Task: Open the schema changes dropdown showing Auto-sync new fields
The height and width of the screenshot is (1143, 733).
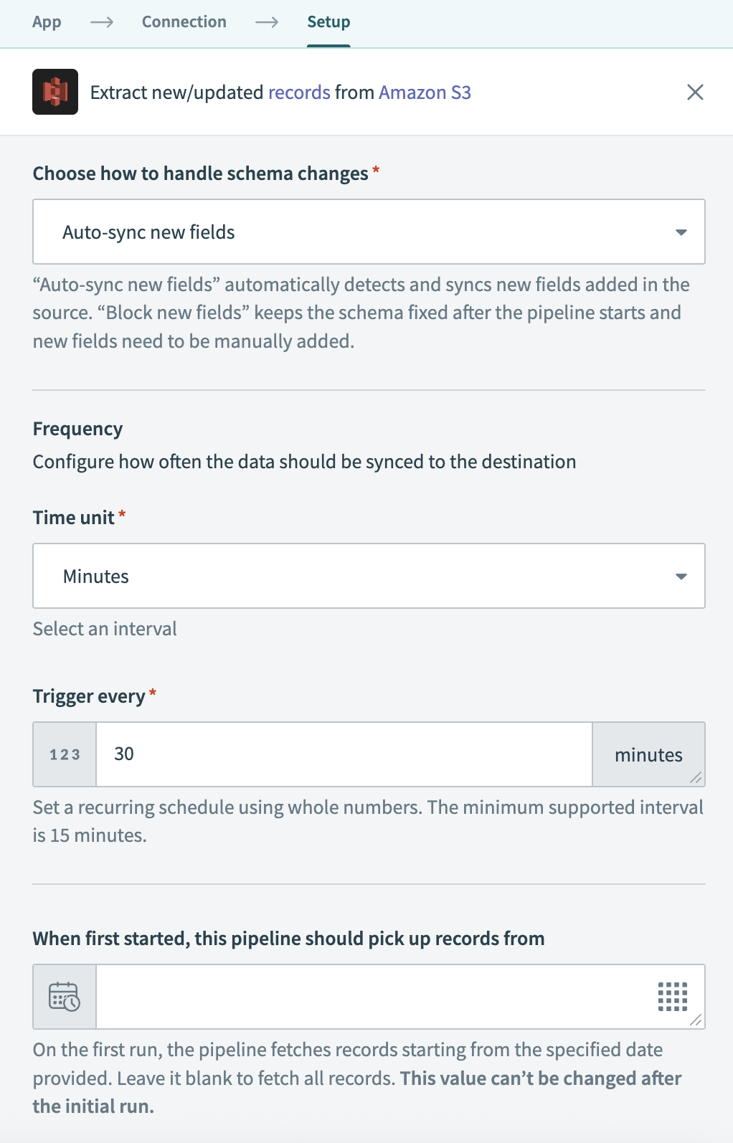Action: 369,232
